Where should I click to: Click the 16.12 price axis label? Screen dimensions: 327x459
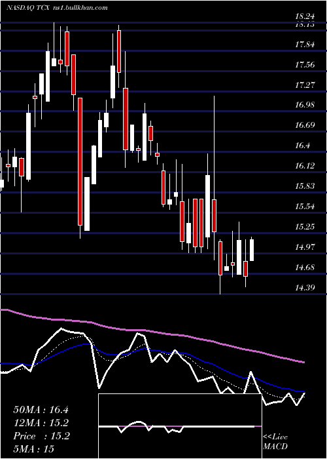click(x=305, y=166)
